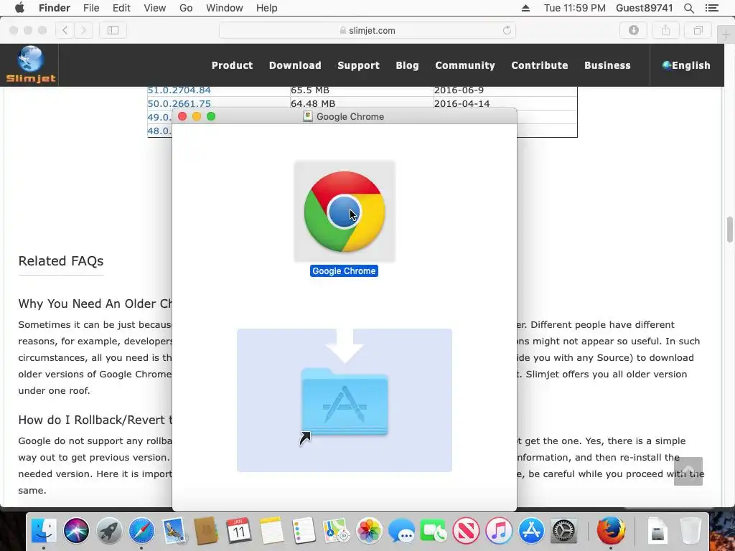Open Launchpad rocket icon in dock

click(109, 531)
